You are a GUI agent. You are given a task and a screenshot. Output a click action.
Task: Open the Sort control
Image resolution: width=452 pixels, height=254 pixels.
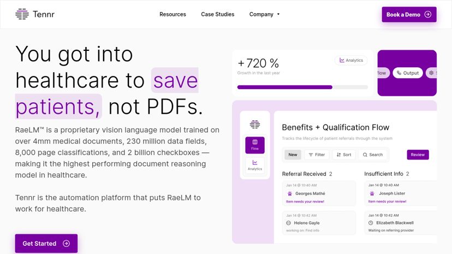coord(343,155)
